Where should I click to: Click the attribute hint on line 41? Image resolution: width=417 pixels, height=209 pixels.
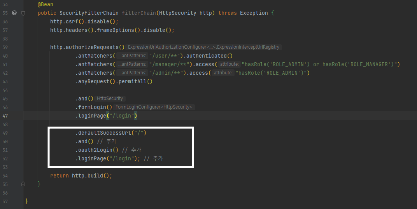tap(229, 64)
